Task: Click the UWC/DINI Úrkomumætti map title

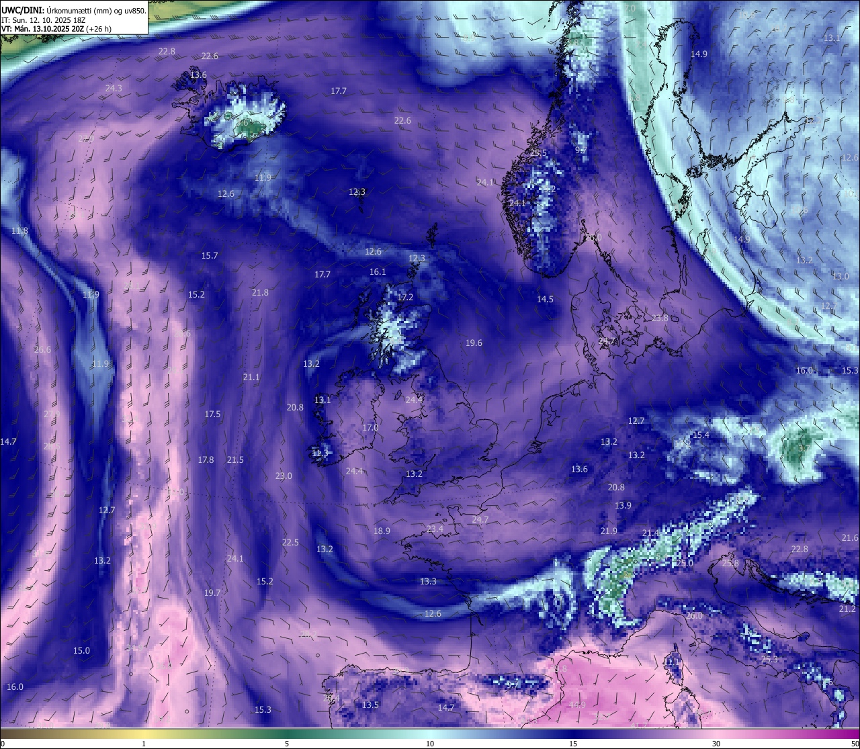Action: click(x=73, y=10)
